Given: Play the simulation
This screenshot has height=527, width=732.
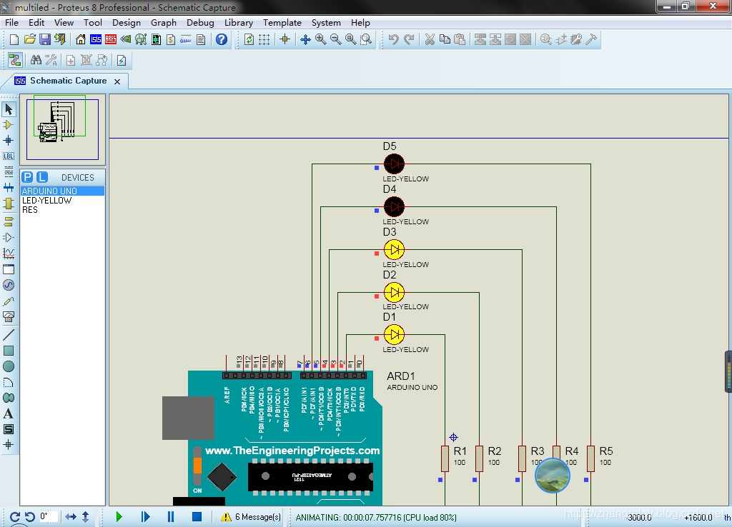Looking at the screenshot, I should (x=119, y=517).
